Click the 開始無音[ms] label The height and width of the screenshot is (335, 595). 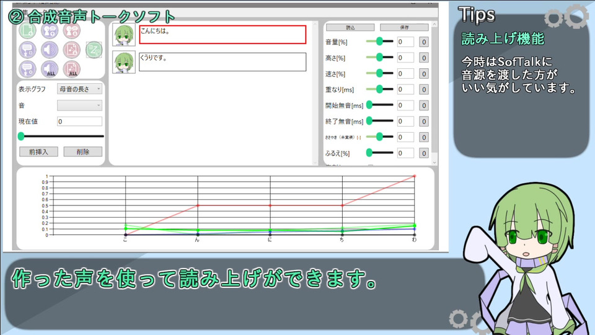(344, 105)
